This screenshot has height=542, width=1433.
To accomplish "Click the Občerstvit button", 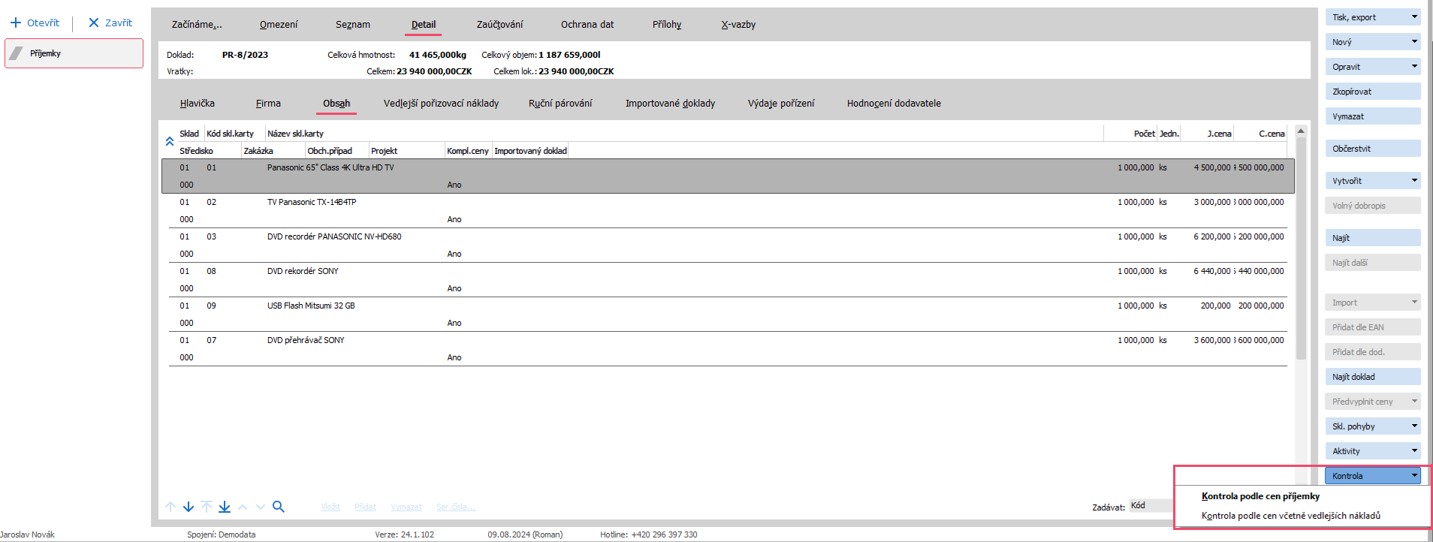I will pos(1373,149).
